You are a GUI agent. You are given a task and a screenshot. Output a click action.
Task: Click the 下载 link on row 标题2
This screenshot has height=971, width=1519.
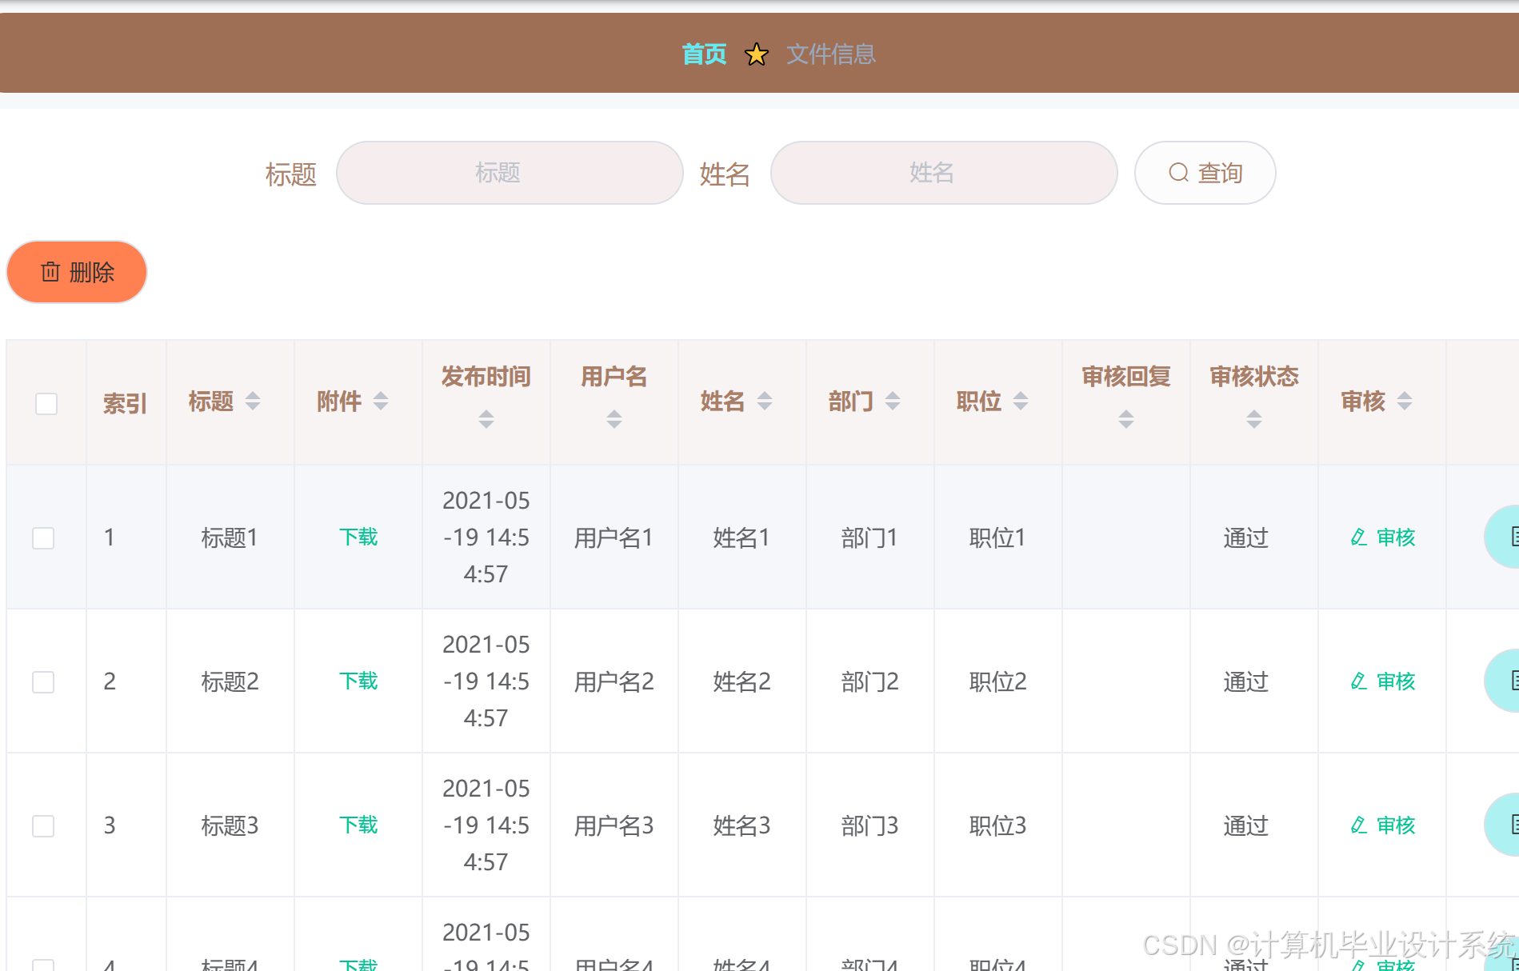tap(358, 681)
